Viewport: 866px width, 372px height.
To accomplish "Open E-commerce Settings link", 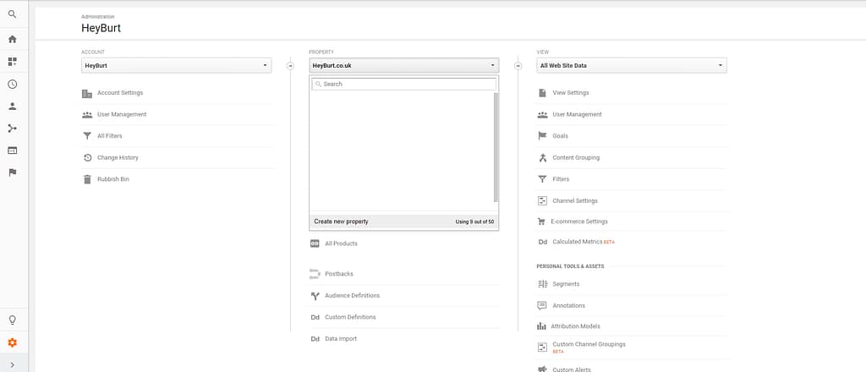I will click(579, 222).
